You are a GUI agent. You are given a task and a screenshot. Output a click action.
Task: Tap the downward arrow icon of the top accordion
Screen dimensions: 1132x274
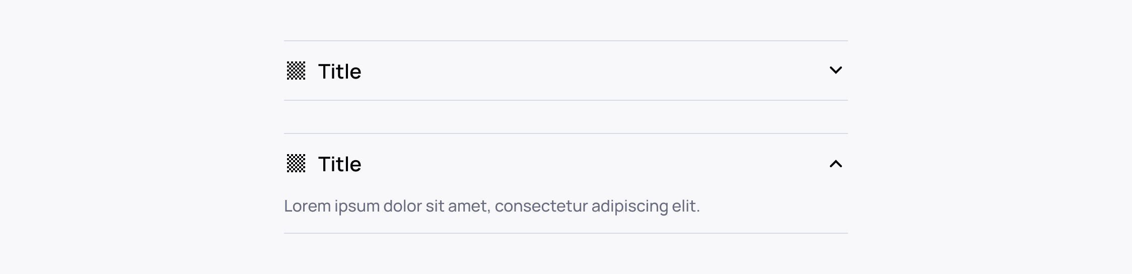coord(835,70)
